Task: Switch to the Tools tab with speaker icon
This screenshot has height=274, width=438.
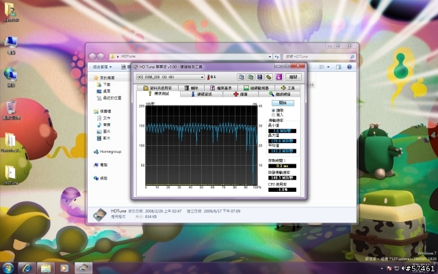Action: 287,88
